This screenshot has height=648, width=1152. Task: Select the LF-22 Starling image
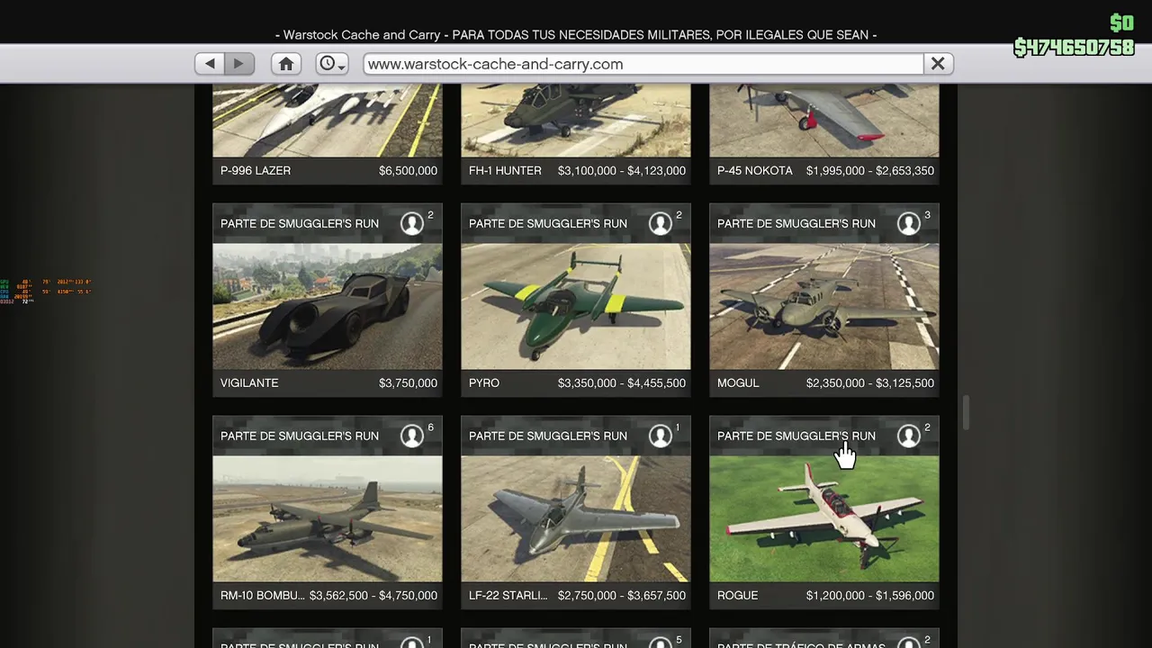[x=576, y=518]
